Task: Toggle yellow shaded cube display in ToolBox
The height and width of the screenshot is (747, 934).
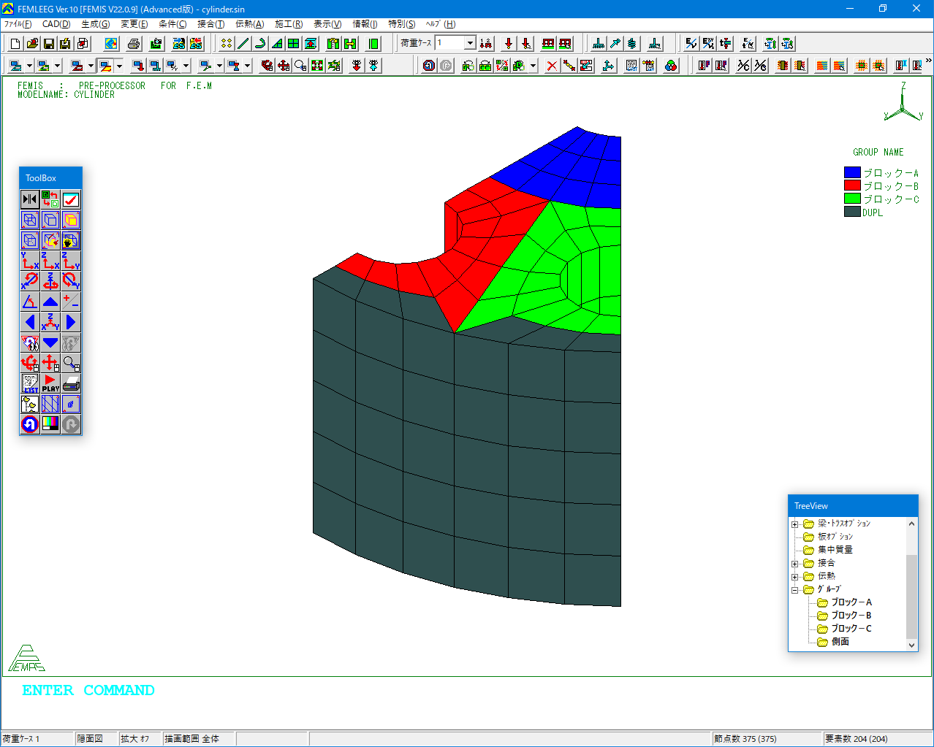Action: pyautogui.click(x=71, y=220)
